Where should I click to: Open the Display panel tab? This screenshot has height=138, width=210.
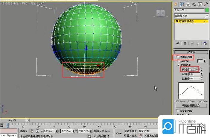pyautogui.click(x=200, y=4)
